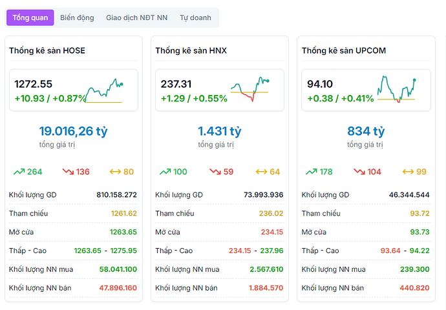Open the Giao dịch NĐT NN tab
Viewport: 446px width, 310px height.
(x=136, y=18)
